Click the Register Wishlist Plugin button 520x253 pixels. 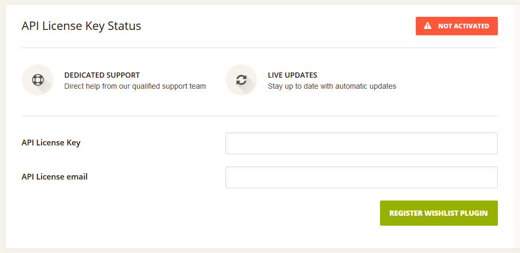point(439,213)
